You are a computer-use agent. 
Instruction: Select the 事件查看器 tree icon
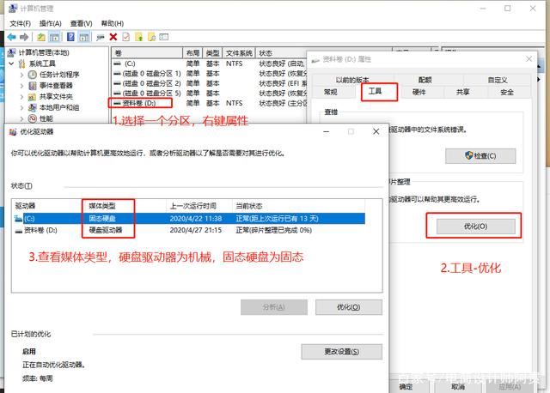point(33,86)
